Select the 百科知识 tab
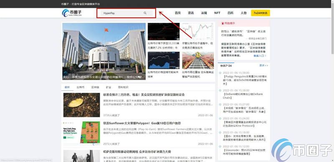Viewport: 334px width, 162px height. 123,87
